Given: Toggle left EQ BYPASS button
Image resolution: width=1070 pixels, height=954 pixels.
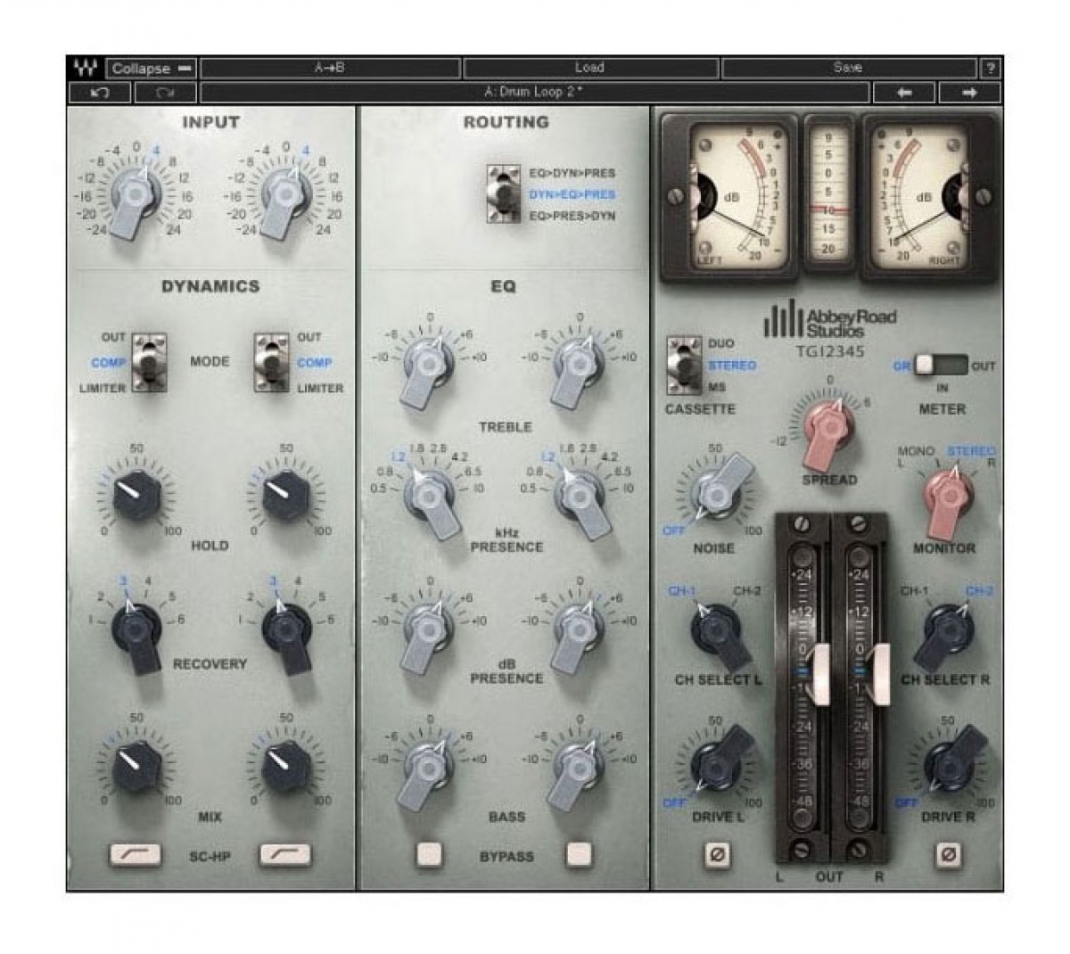Looking at the screenshot, I should [429, 854].
